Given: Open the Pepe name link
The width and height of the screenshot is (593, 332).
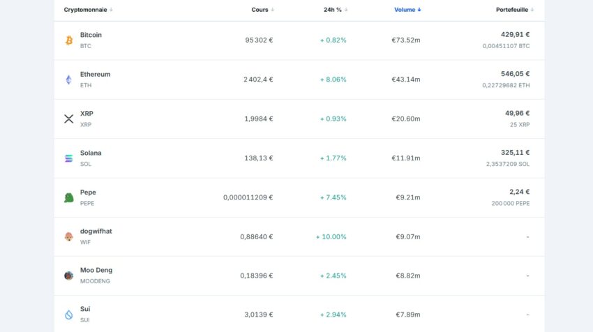Looking at the screenshot, I should click(x=88, y=192).
